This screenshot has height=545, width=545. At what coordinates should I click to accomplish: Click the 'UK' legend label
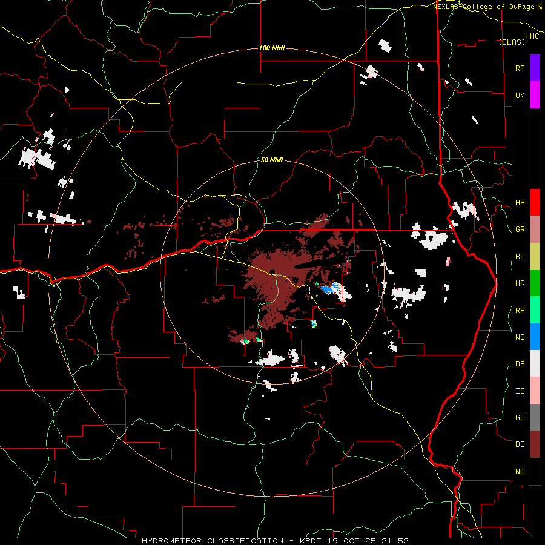520,95
